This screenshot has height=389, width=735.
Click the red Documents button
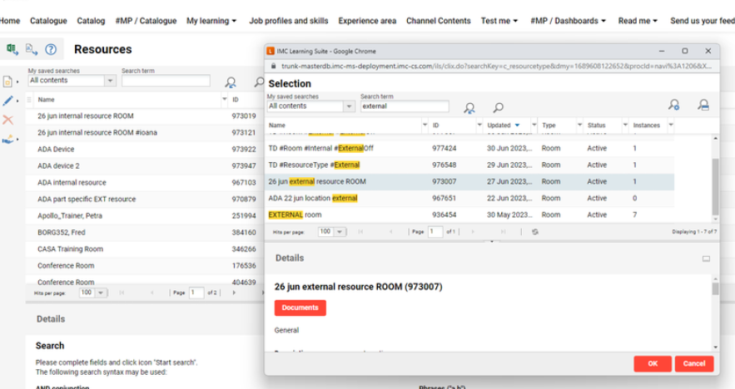click(x=300, y=308)
